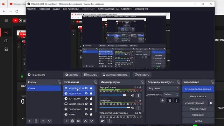Toggle visibility of донат source
This screenshot has width=224, height=126.
click(x=86, y=114)
